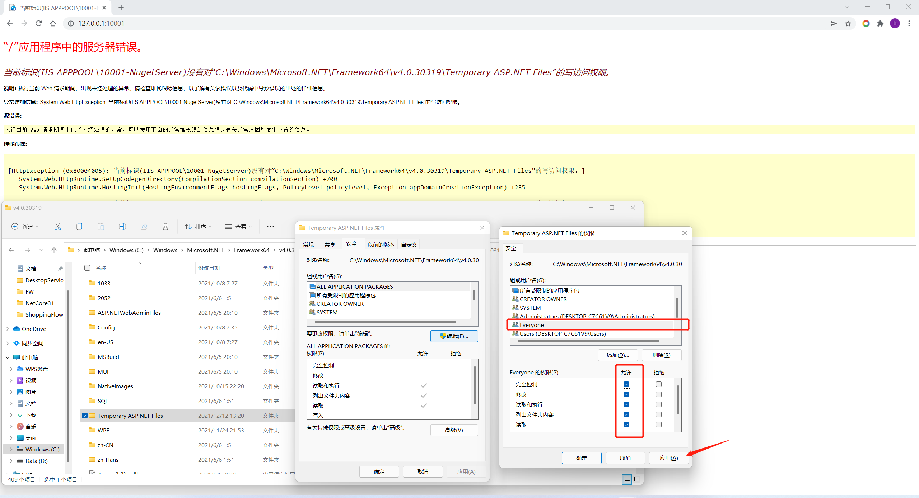Go to the browser home page
919x498 pixels.
(x=53, y=23)
